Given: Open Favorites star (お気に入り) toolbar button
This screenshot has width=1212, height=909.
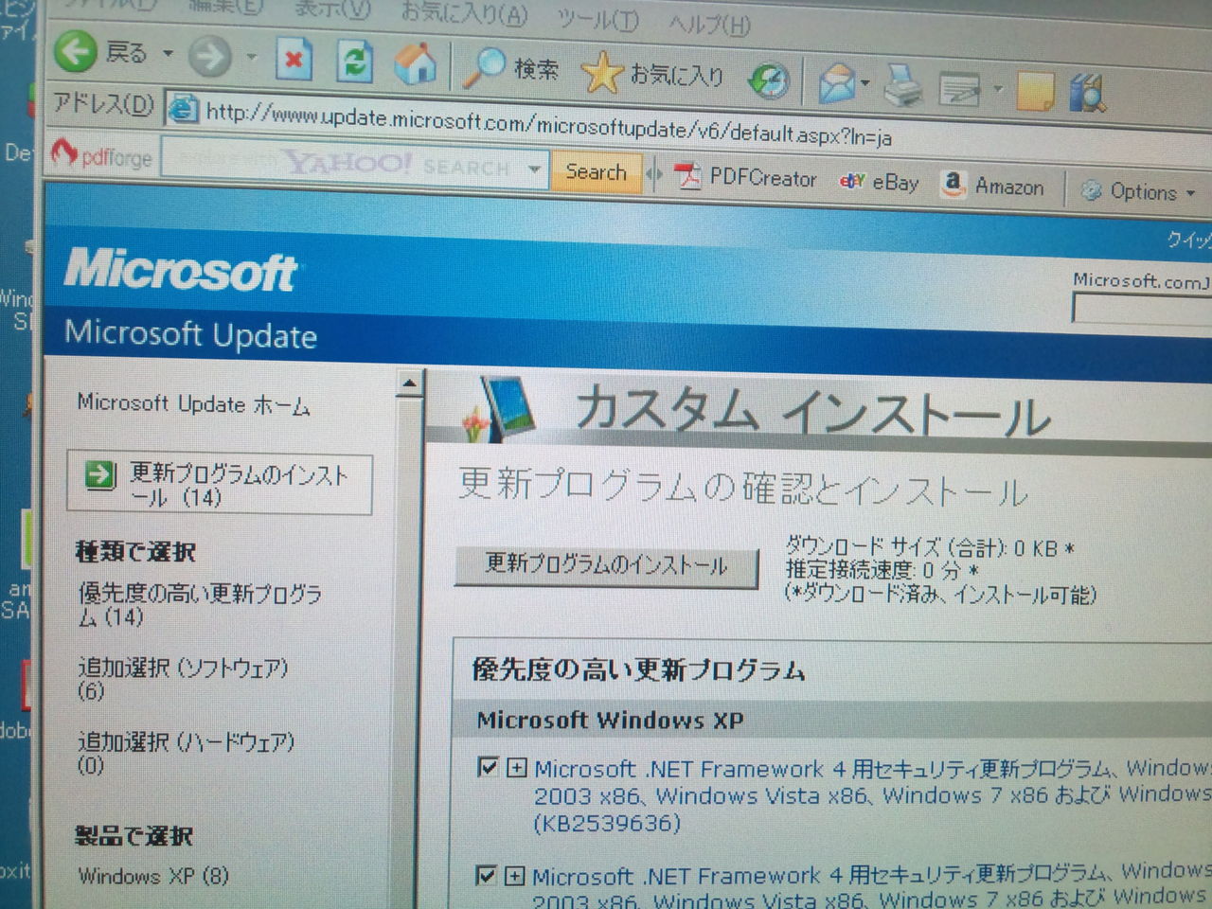Looking at the screenshot, I should [653, 74].
